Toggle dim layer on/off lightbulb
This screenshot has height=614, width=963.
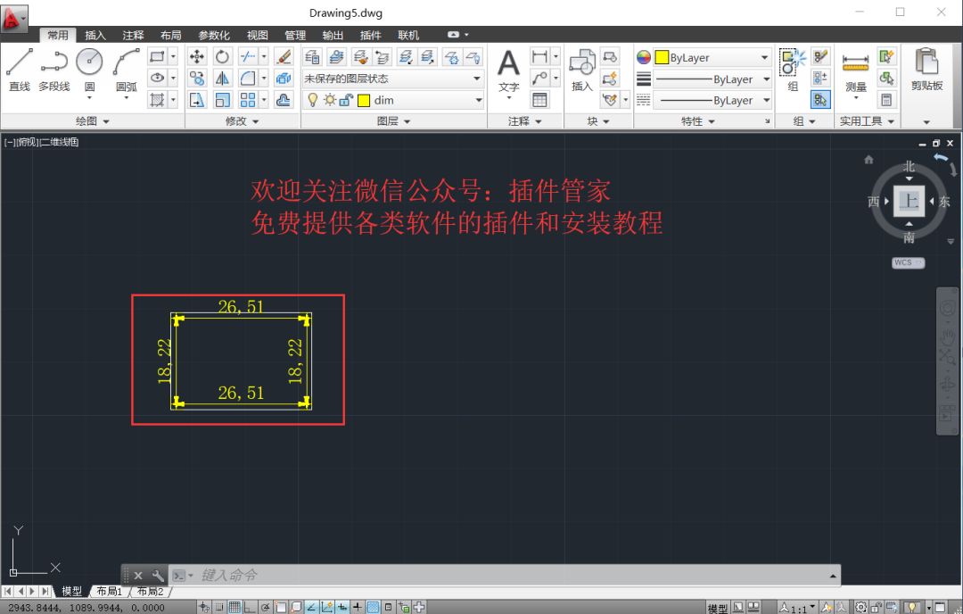(313, 100)
